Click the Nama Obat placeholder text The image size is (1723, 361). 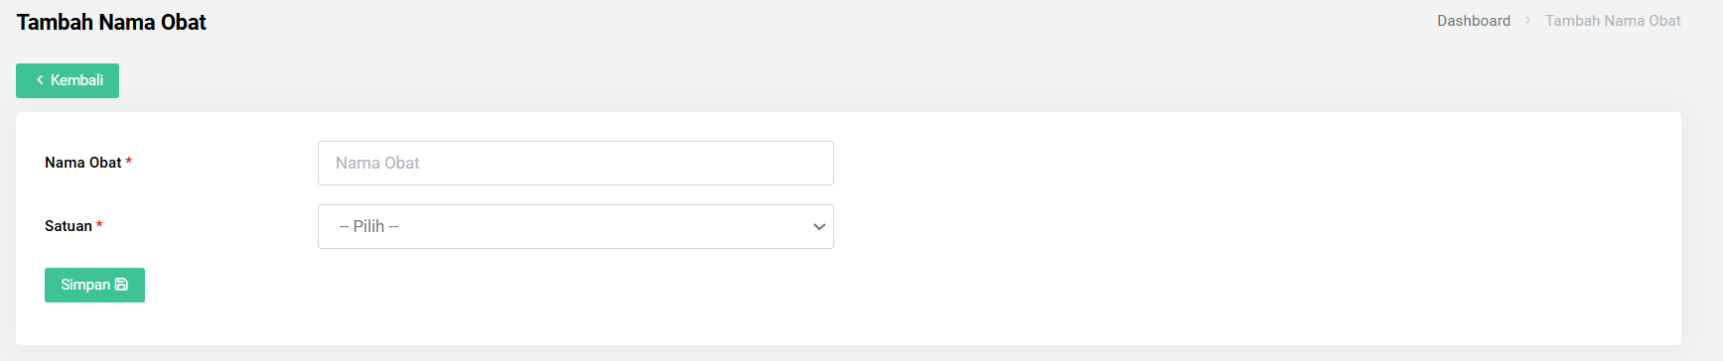pyautogui.click(x=377, y=164)
